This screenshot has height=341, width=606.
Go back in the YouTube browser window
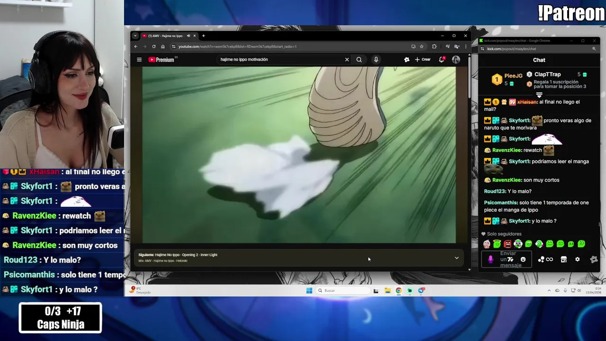point(136,46)
